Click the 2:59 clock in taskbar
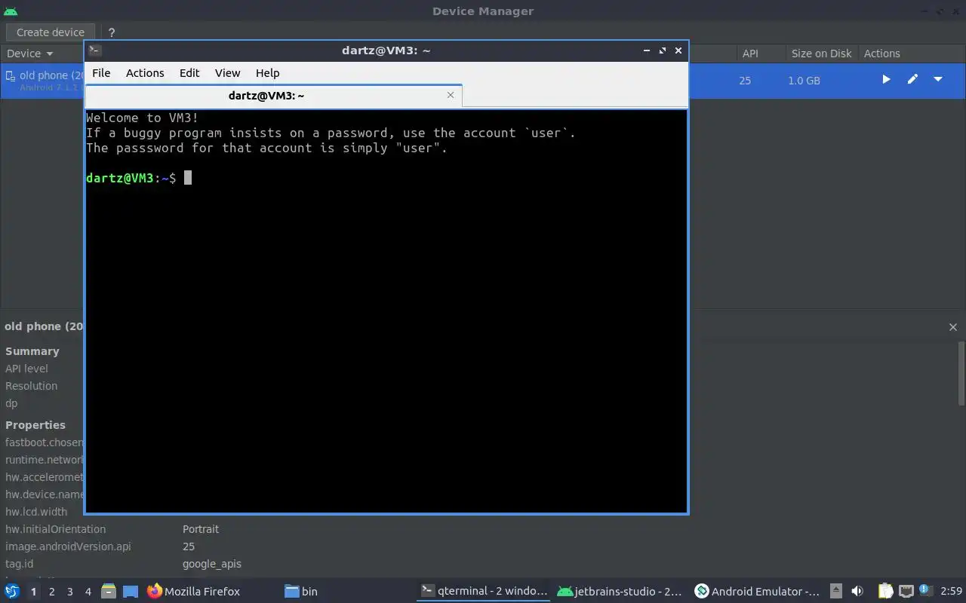 click(951, 591)
